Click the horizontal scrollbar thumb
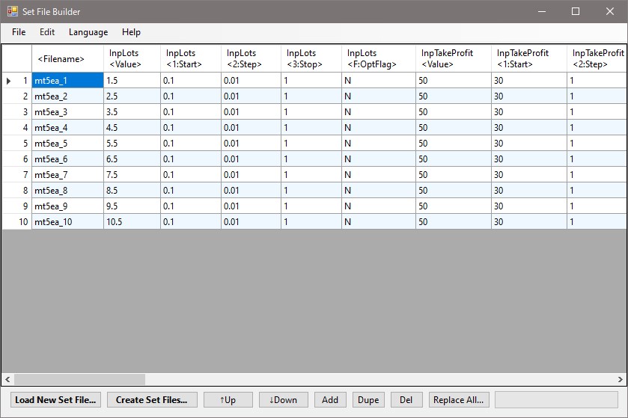Viewport: 628px width, 418px height. (x=79, y=379)
